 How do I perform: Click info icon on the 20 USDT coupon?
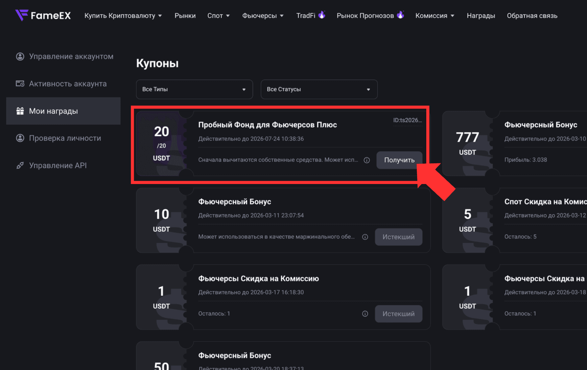tap(367, 160)
